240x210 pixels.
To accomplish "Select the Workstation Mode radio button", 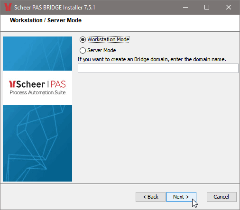I will 83,39.
